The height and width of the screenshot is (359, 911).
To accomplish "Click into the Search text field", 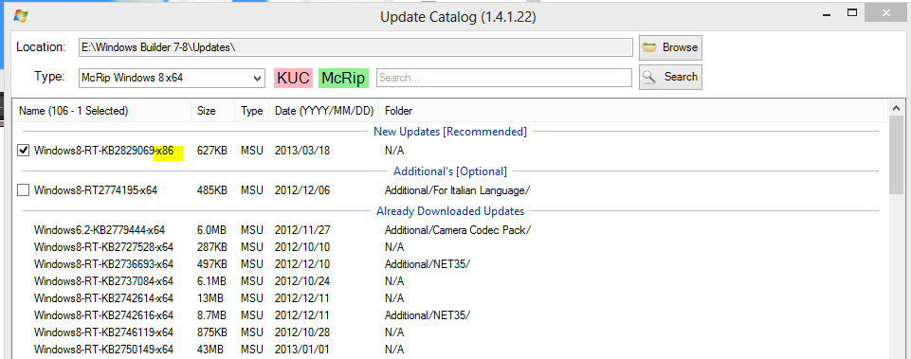I will click(503, 78).
